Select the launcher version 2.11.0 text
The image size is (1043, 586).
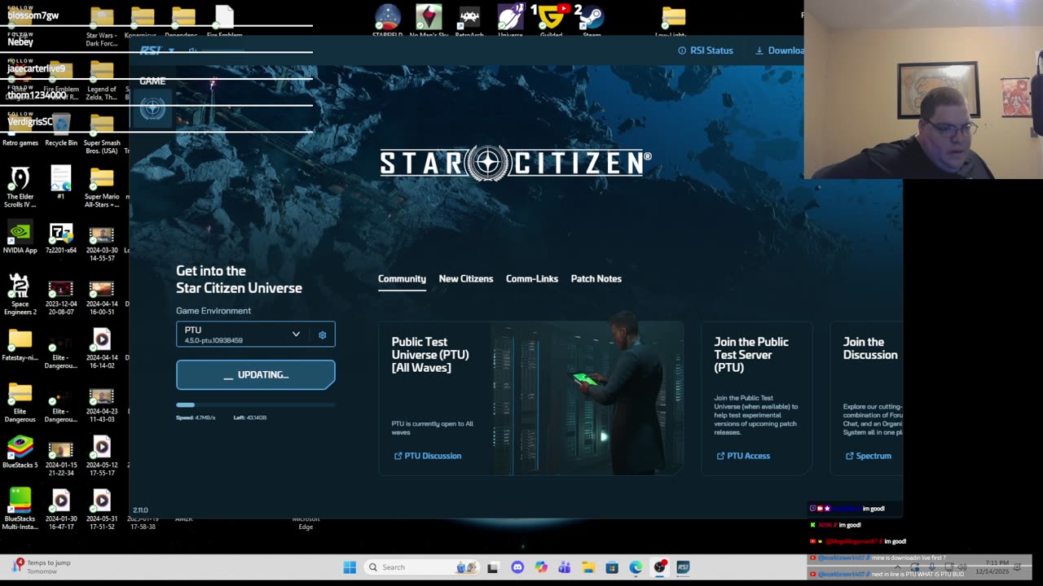tap(140, 510)
